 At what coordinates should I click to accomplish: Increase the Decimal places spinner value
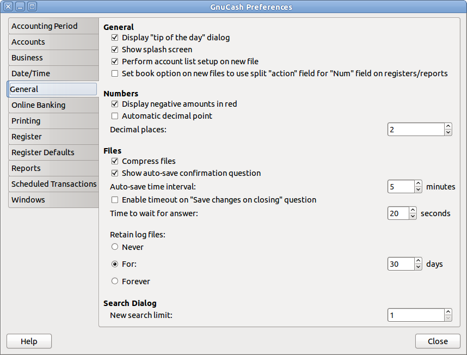click(448, 126)
